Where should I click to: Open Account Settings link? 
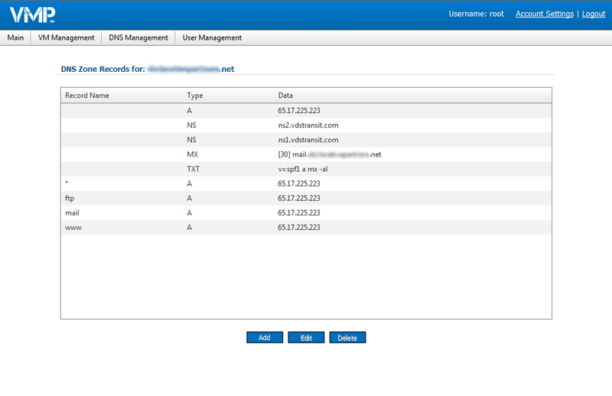[545, 14]
